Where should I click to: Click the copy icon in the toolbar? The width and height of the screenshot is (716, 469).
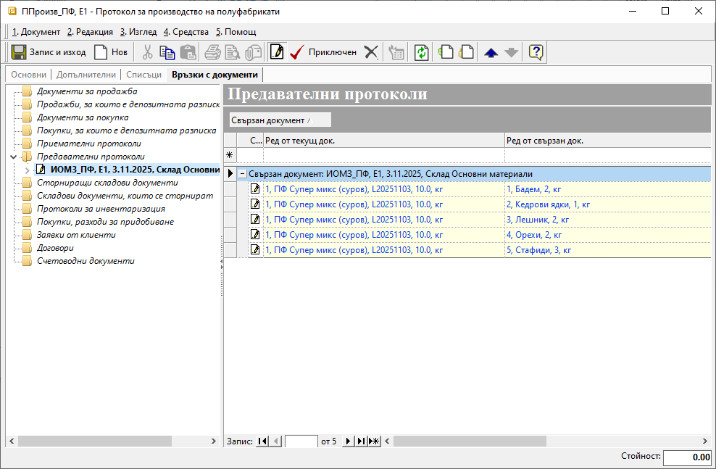[167, 52]
